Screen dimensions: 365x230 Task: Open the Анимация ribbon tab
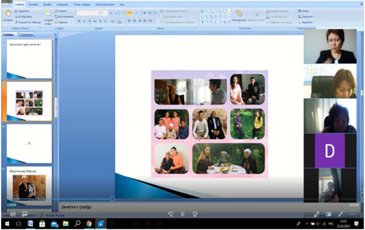62,4
